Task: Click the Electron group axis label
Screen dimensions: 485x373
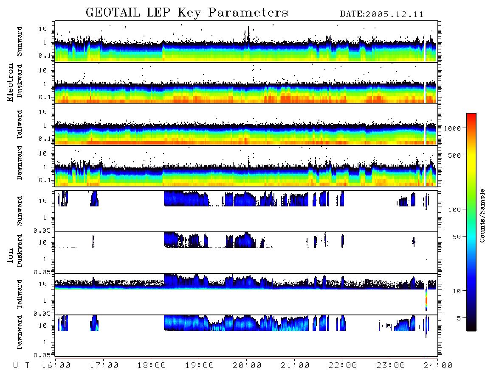Action: click(x=10, y=83)
